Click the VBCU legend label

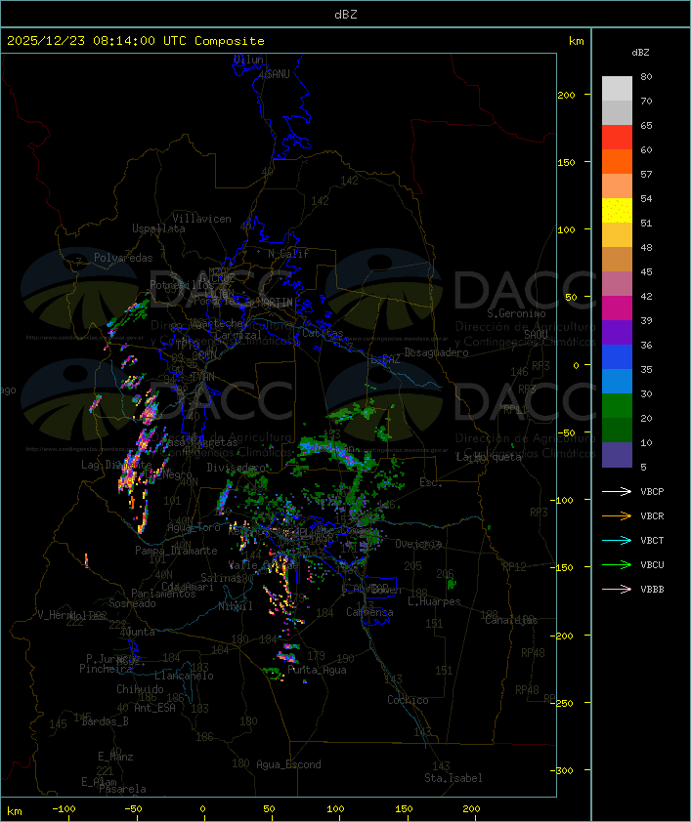652,564
